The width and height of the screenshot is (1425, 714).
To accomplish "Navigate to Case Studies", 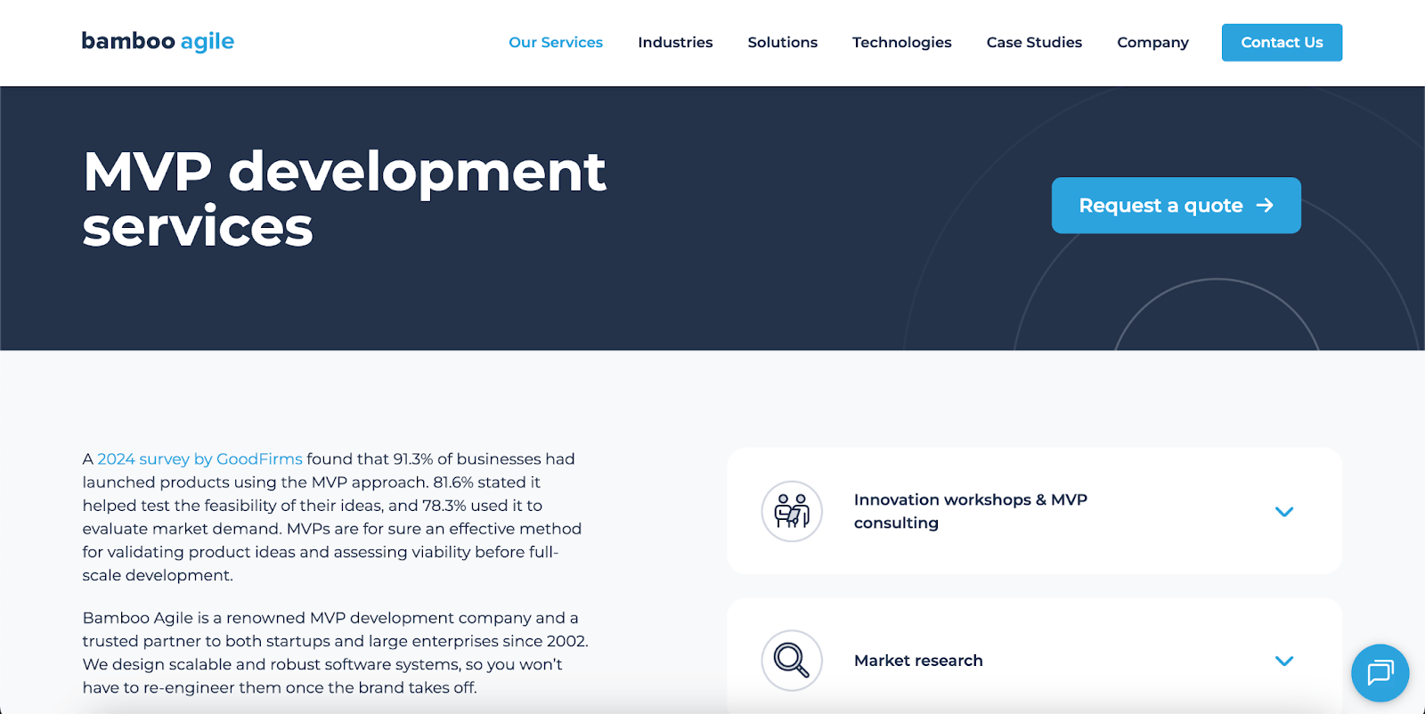I will pos(1034,43).
